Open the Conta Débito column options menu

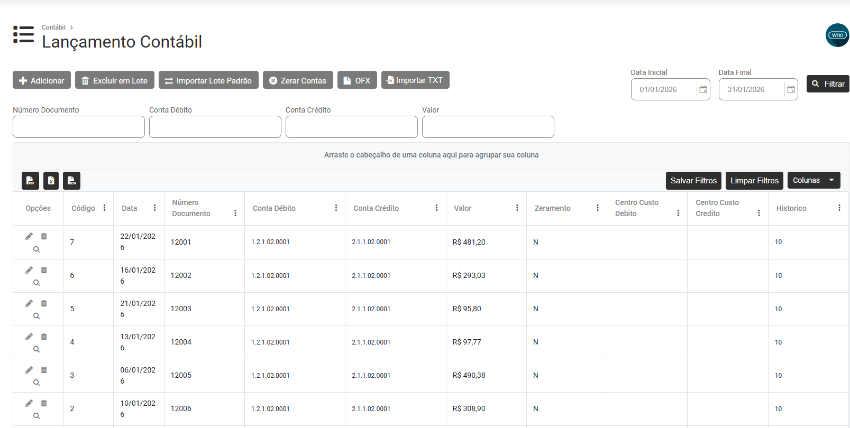[336, 208]
